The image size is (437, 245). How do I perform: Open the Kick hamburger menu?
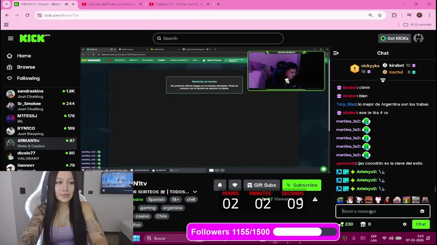(11, 38)
